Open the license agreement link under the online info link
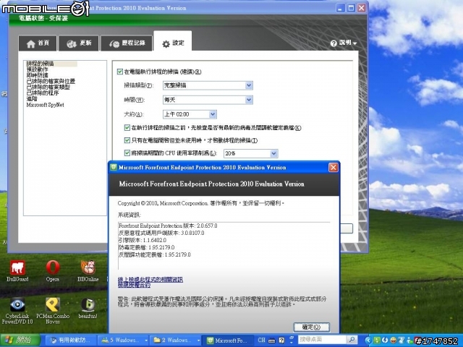The width and height of the screenshot is (463, 347). 134,285
